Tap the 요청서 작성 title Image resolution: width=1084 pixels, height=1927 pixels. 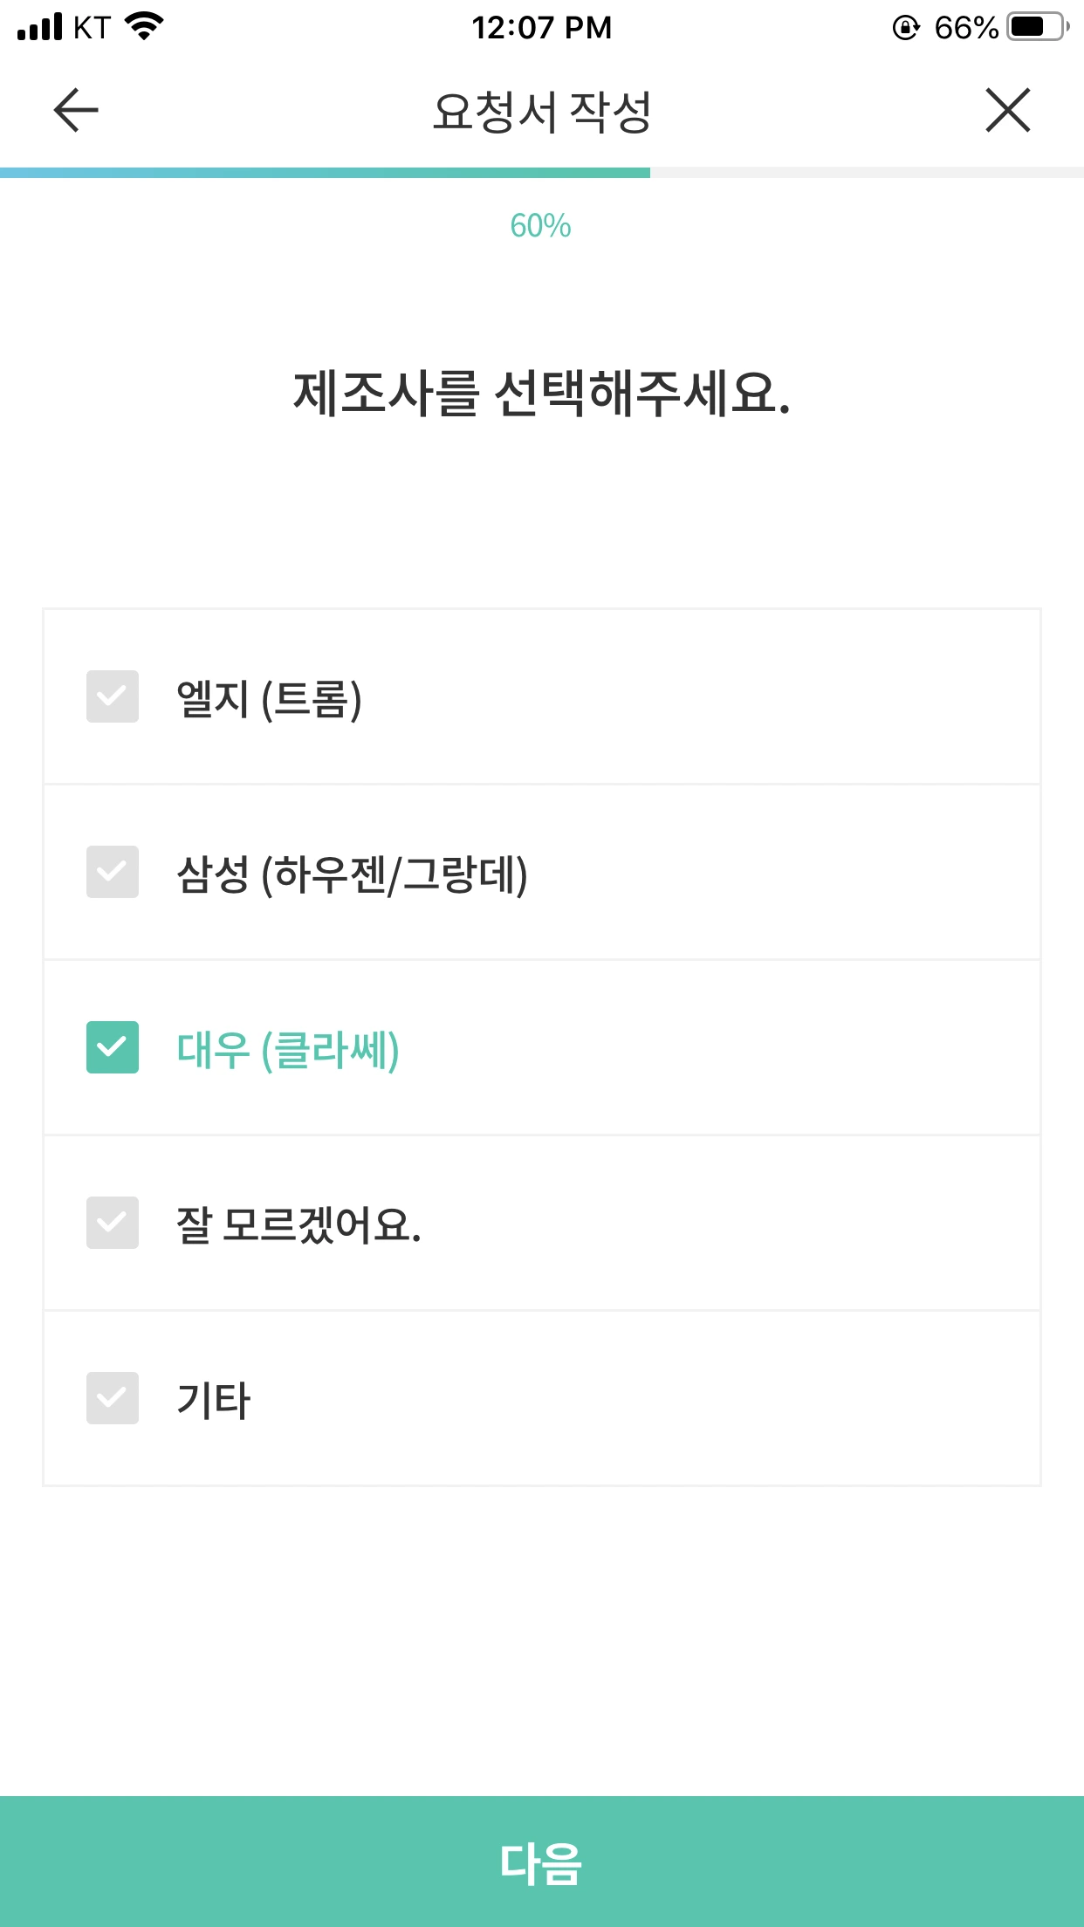(x=542, y=112)
